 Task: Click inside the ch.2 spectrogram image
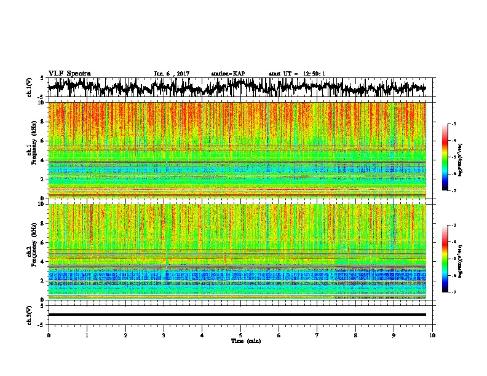[237, 252]
